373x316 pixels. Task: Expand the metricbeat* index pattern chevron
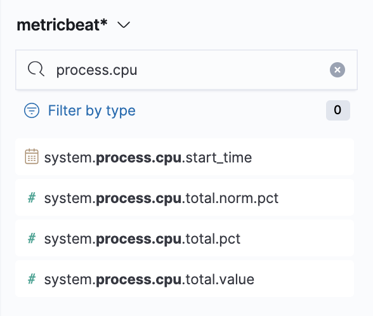coord(124,25)
